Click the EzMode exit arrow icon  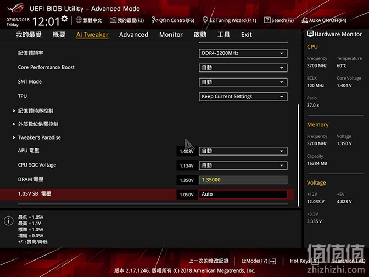(273, 261)
